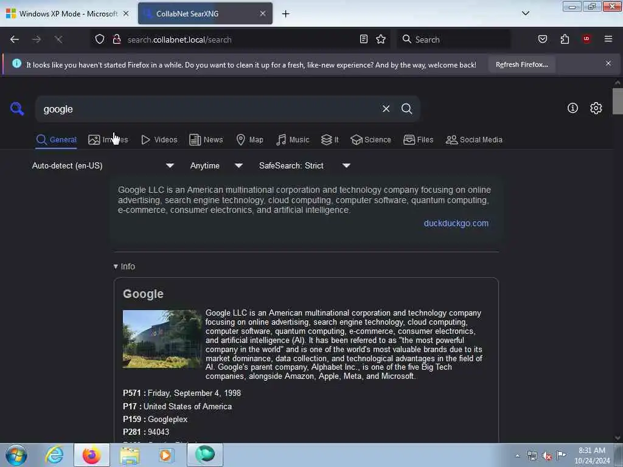Open the Firefox hamburger menu
This screenshot has width=623, height=467.
(x=608, y=39)
